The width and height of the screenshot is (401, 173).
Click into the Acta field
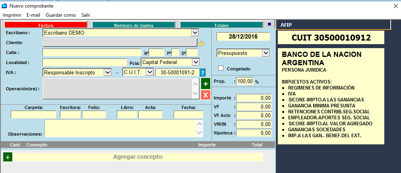pyautogui.click(x=150, y=115)
